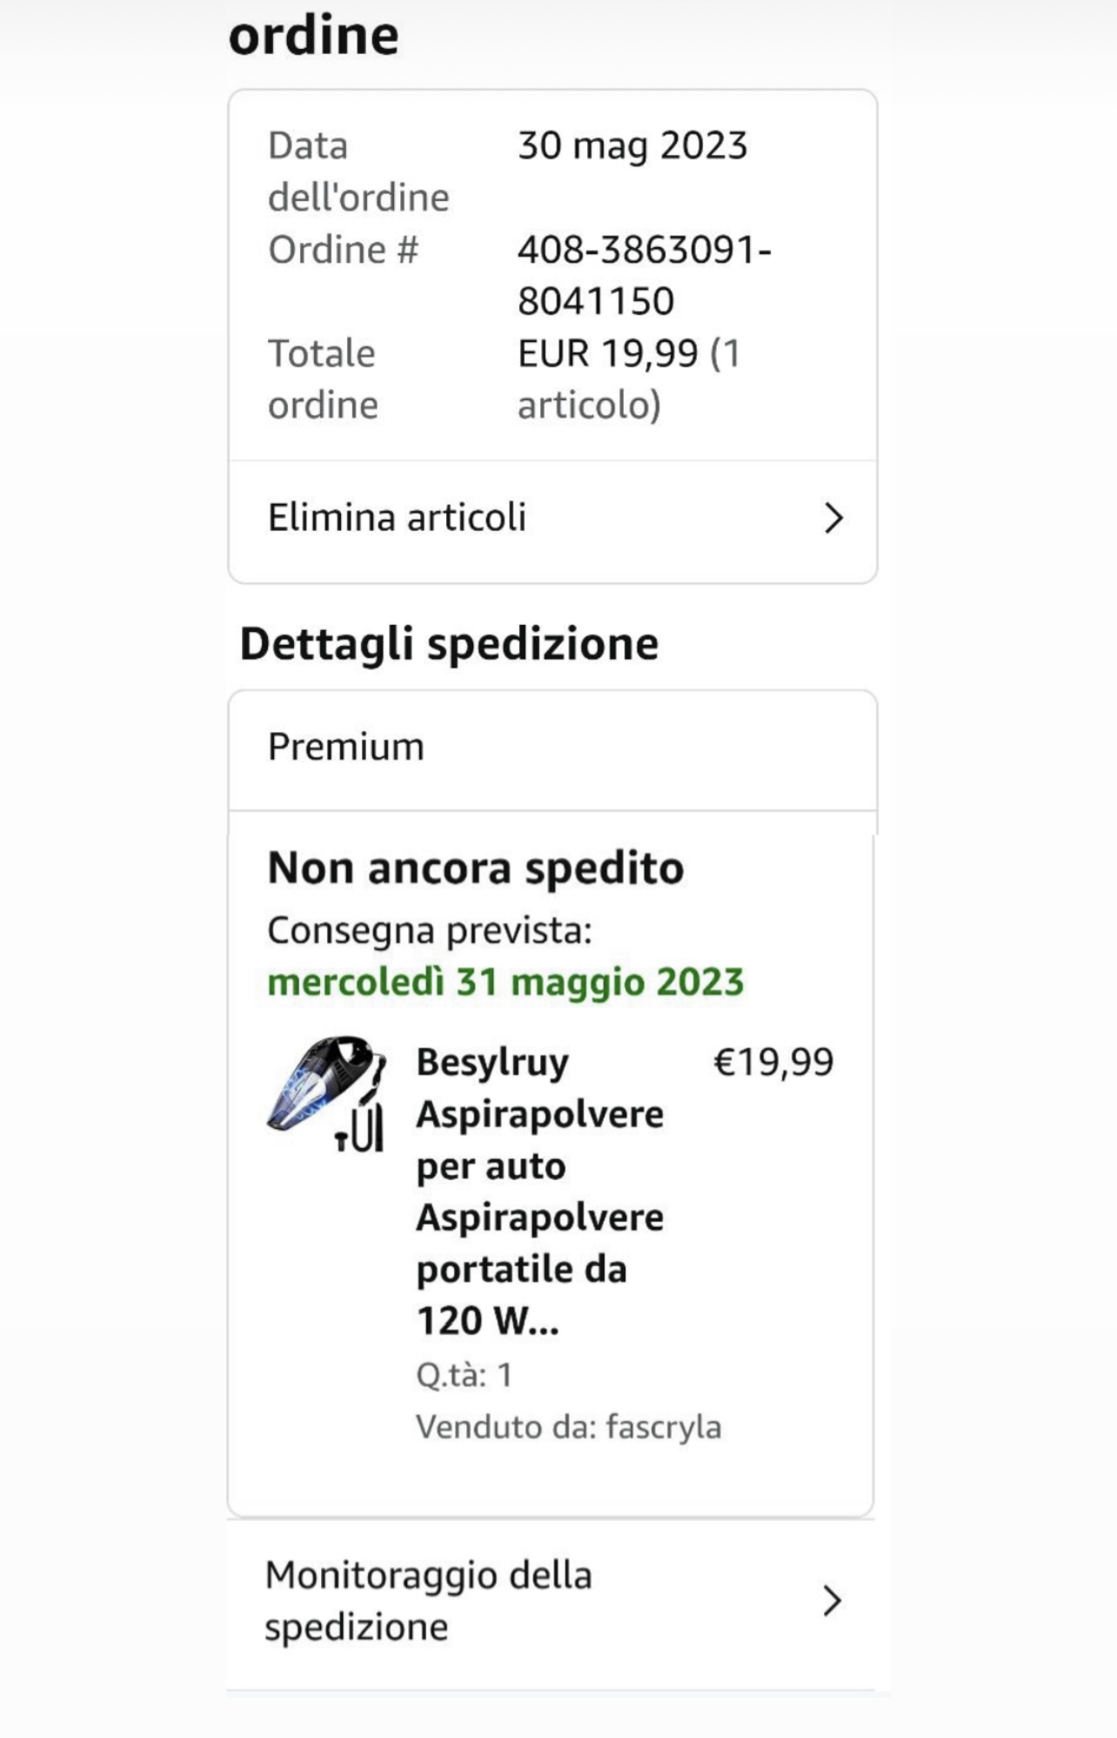Click the chevron beside Monitoraggio della spedizione
The width and height of the screenshot is (1117, 1738).
pos(833,1600)
